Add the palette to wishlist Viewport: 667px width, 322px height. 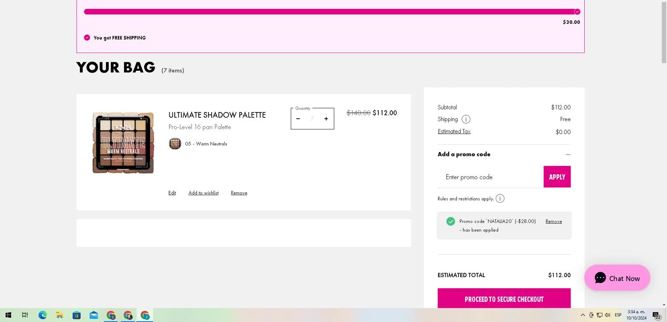click(x=203, y=193)
